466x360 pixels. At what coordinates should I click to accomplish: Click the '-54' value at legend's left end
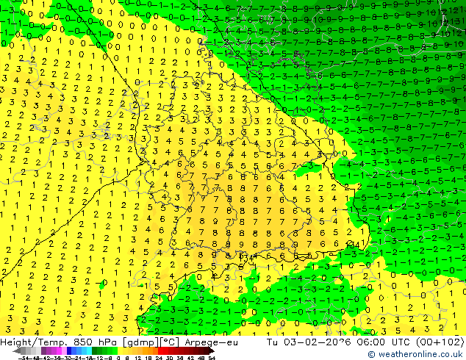24,358
